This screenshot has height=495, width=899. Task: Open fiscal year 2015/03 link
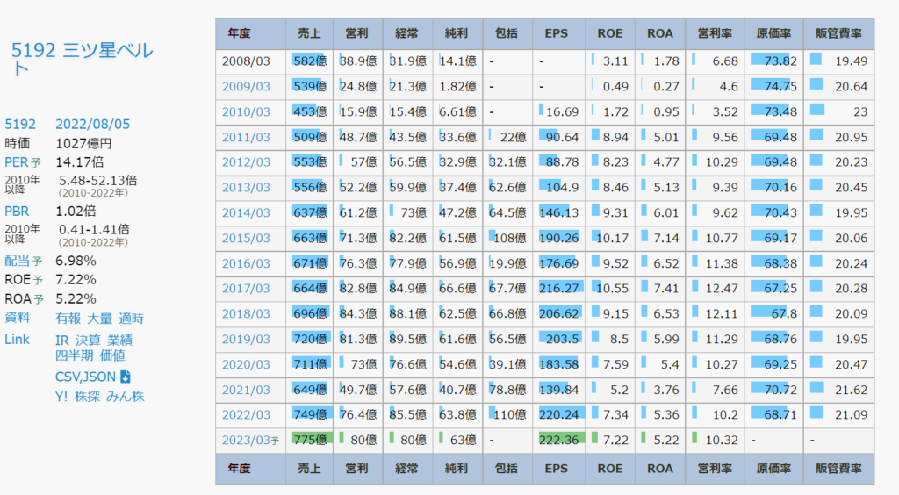pyautogui.click(x=246, y=238)
